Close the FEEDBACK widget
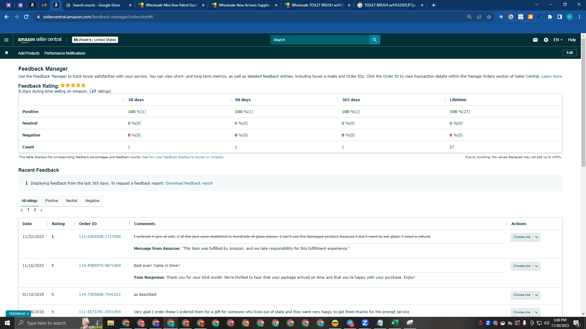 [28, 314]
